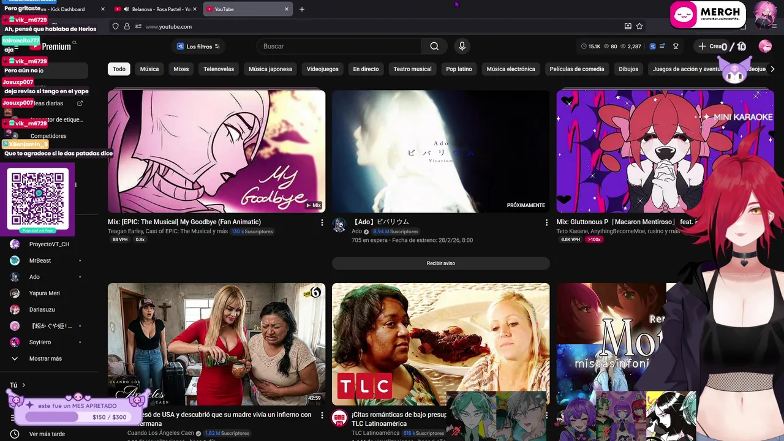The width and height of the screenshot is (784, 441).
Task: Select the Música japonesa chip
Action: 270,69
